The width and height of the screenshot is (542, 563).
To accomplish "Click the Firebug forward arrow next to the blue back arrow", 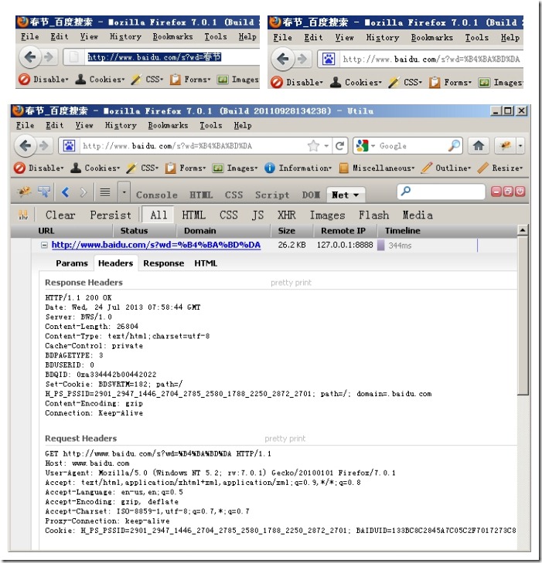I will 83,192.
